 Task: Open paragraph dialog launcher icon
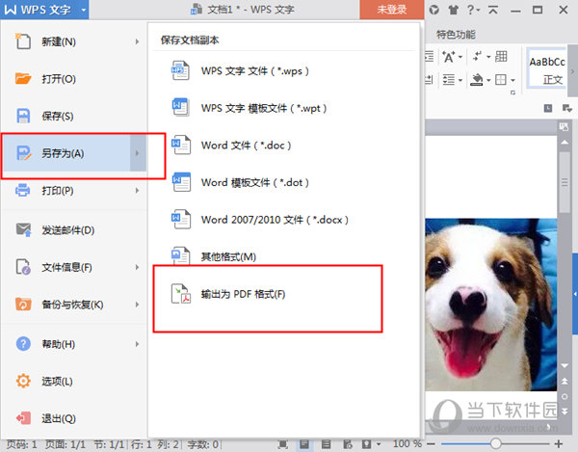pyautogui.click(x=512, y=93)
